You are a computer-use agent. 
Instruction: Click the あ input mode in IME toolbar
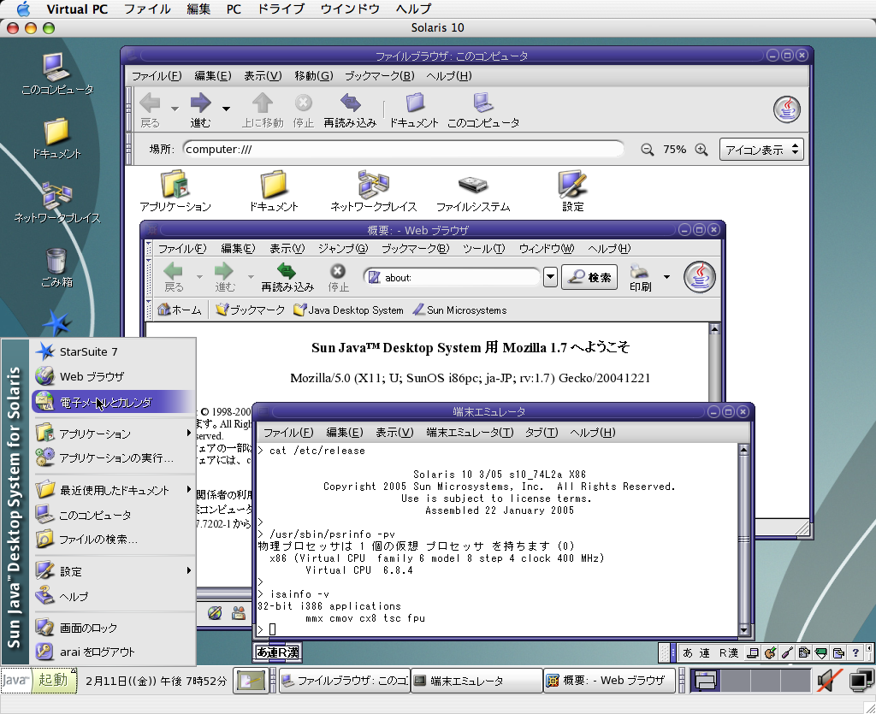[x=688, y=652]
